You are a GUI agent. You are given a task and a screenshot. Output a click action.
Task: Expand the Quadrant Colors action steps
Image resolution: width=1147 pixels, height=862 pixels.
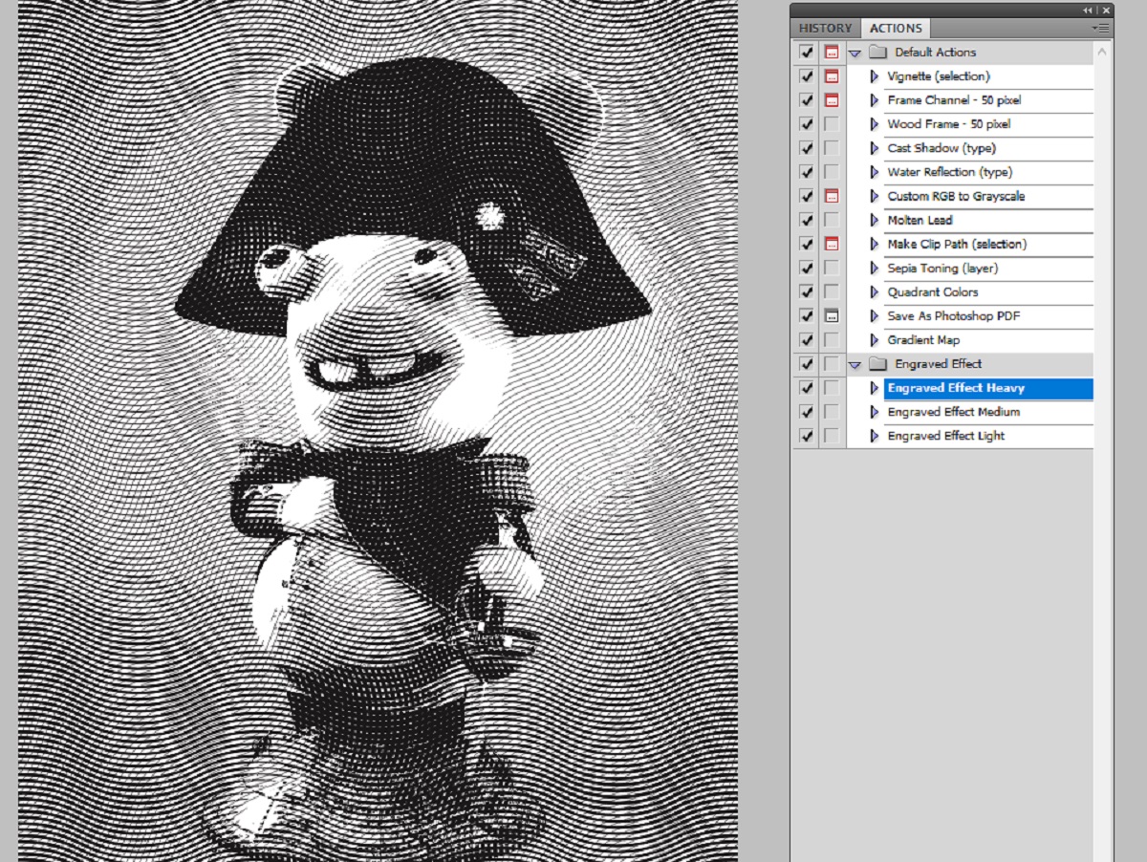pyautogui.click(x=874, y=291)
